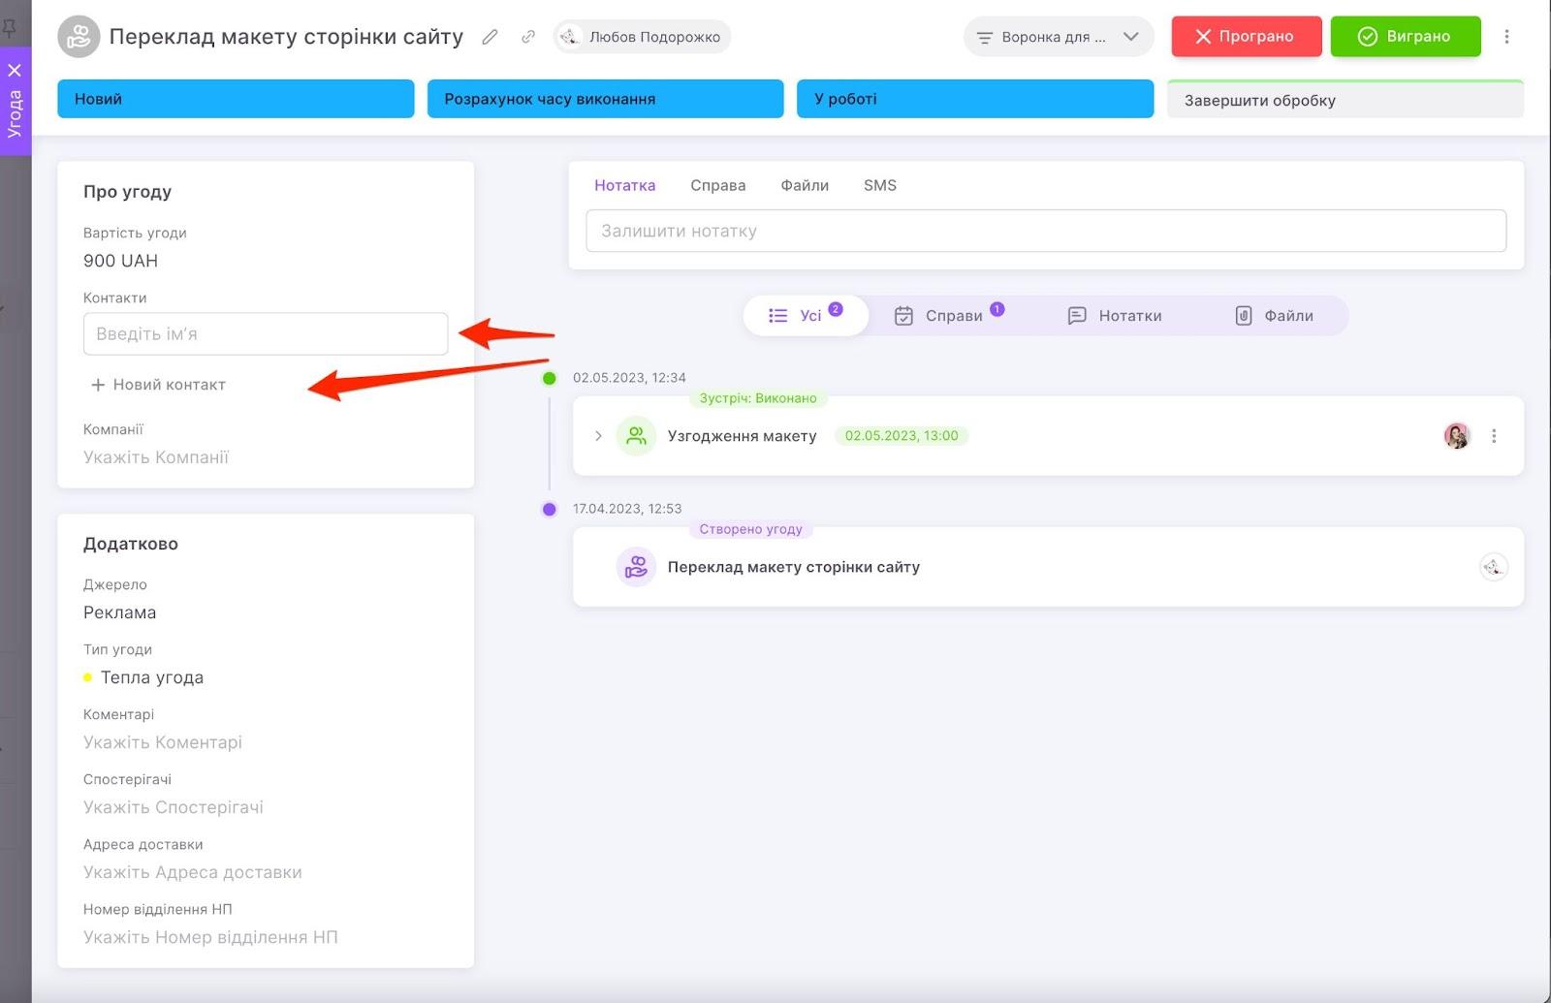Select the Новий pipeline stage
Viewport: 1551px width, 1003px height.
tap(236, 99)
